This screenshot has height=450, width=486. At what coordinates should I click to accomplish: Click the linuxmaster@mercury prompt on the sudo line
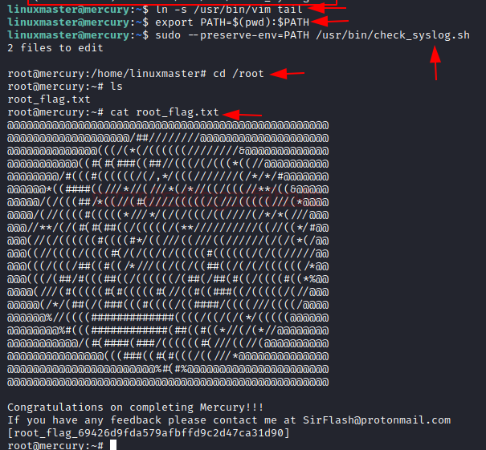point(68,35)
